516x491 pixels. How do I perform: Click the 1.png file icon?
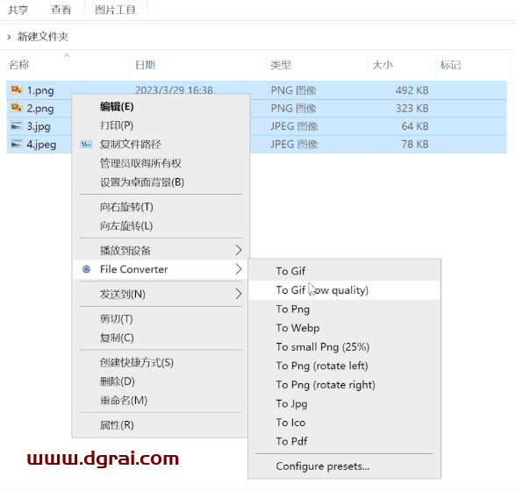coord(17,89)
